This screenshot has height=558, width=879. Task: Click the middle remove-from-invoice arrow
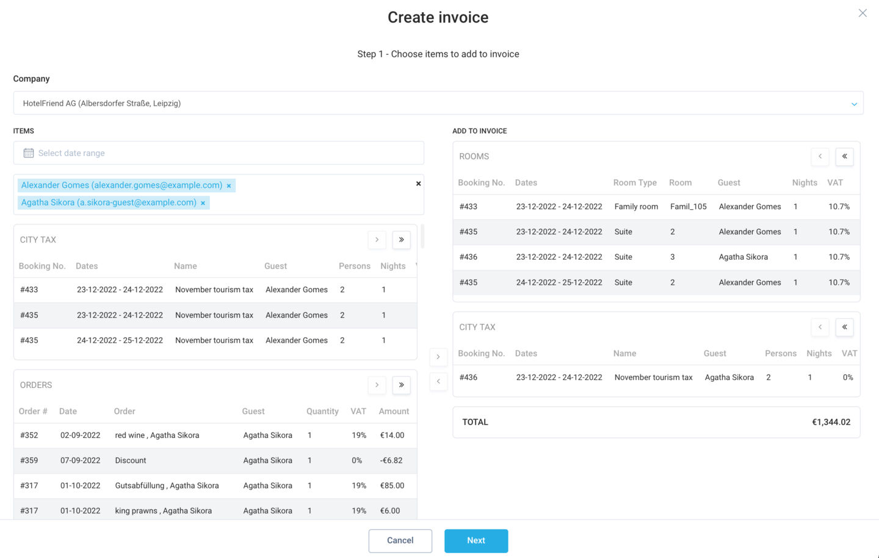438,381
